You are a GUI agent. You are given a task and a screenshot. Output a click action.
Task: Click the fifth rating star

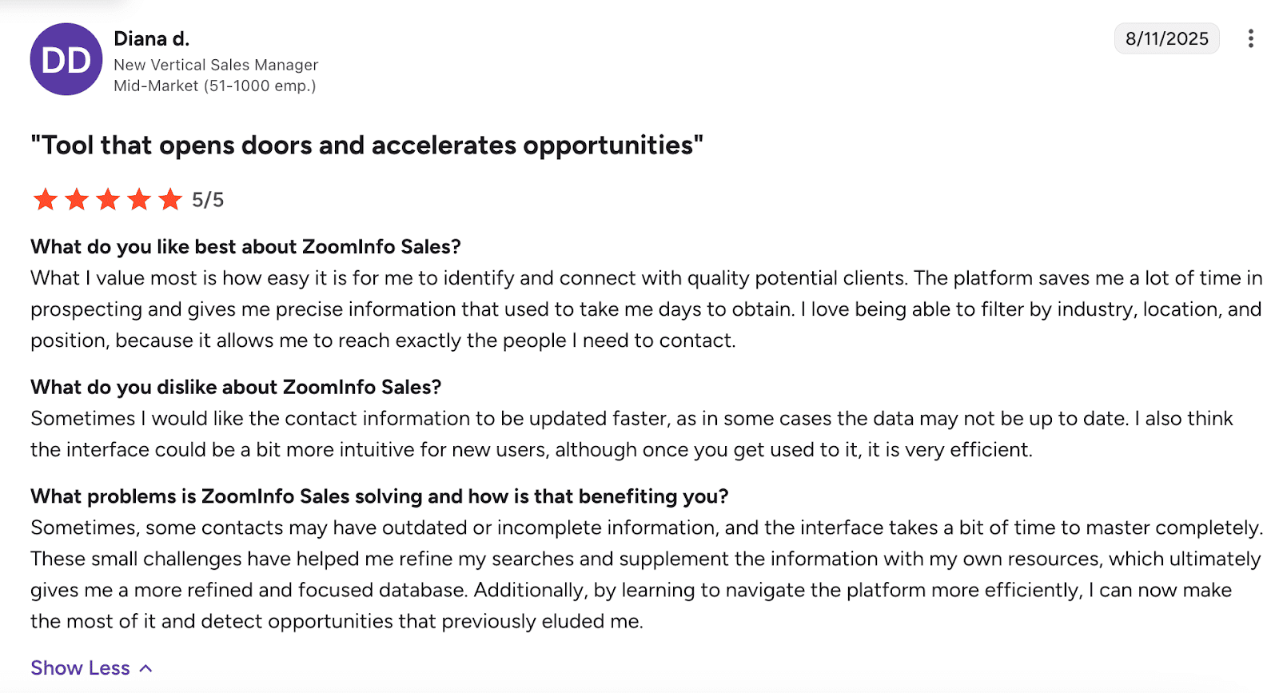(x=170, y=199)
